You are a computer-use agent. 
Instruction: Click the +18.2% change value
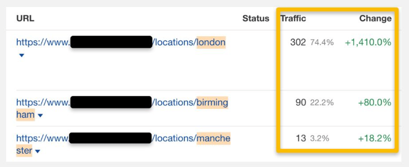pos(374,138)
